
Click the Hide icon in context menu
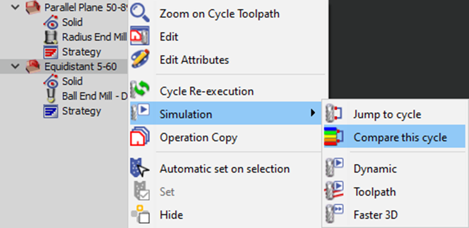tap(140, 215)
